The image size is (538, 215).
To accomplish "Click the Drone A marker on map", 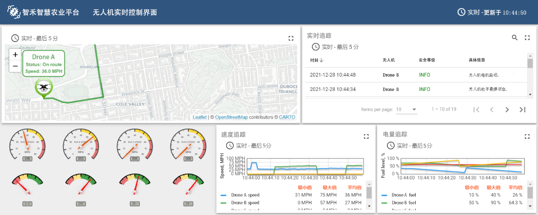I will [x=43, y=88].
